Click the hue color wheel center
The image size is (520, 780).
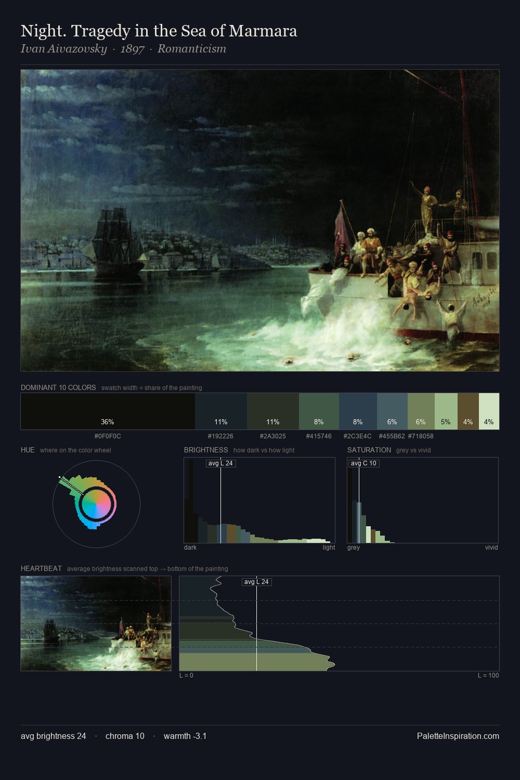point(96,504)
